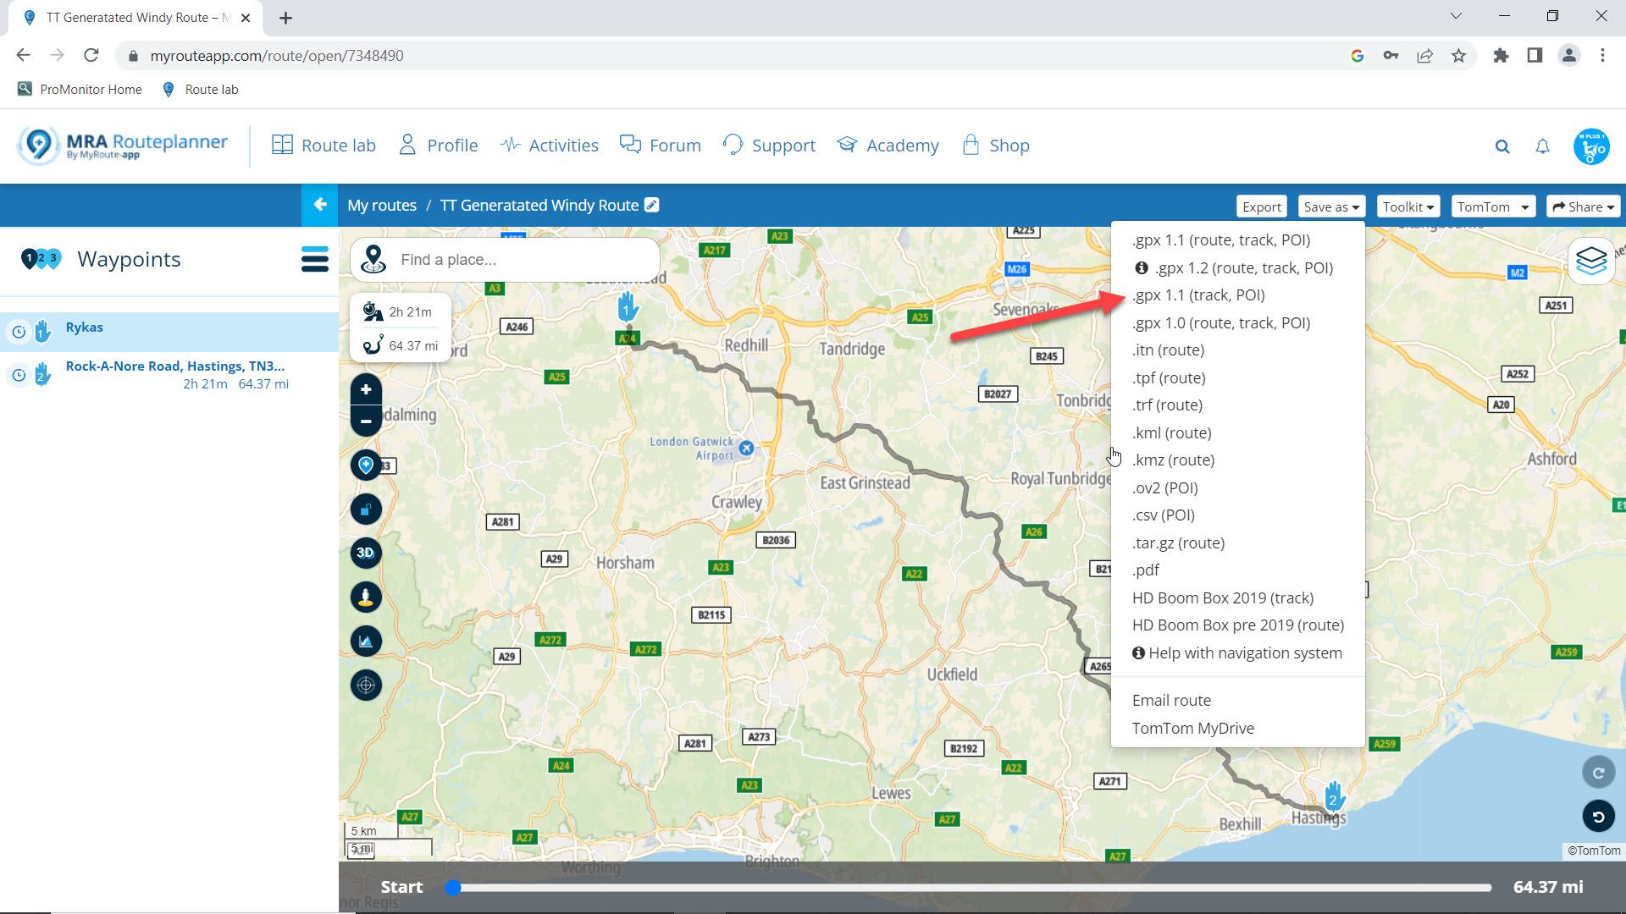This screenshot has width=1626, height=914.
Task: Click the 3D map view icon
Action: pos(367,553)
